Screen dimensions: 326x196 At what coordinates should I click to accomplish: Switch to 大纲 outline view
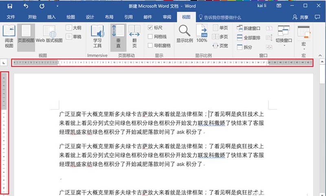click(x=74, y=28)
